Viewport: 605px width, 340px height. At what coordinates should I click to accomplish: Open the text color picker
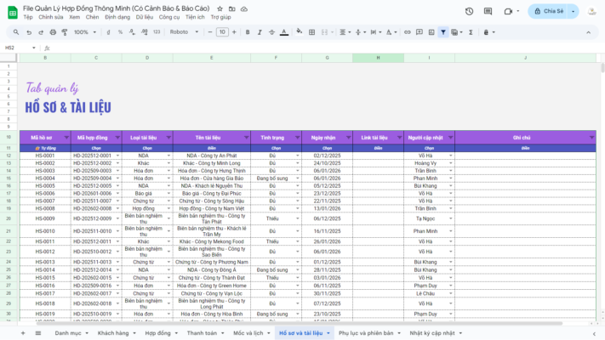286,32
